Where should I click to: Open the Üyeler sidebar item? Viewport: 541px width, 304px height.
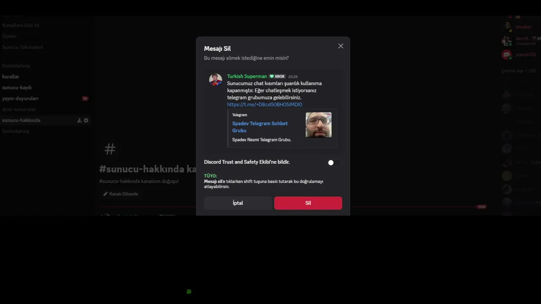point(9,36)
